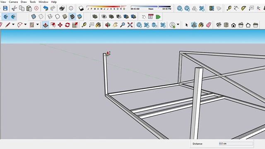Click the grey Redo arrow

coord(53,8)
